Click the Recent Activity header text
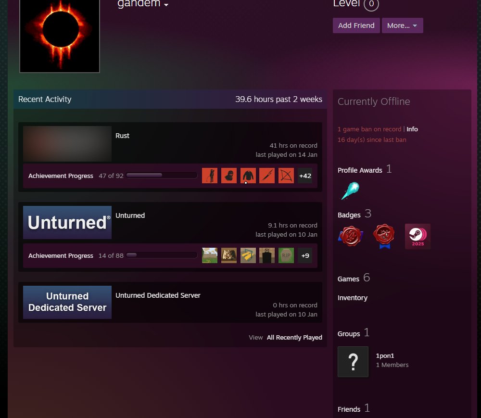481x418 pixels. point(45,100)
